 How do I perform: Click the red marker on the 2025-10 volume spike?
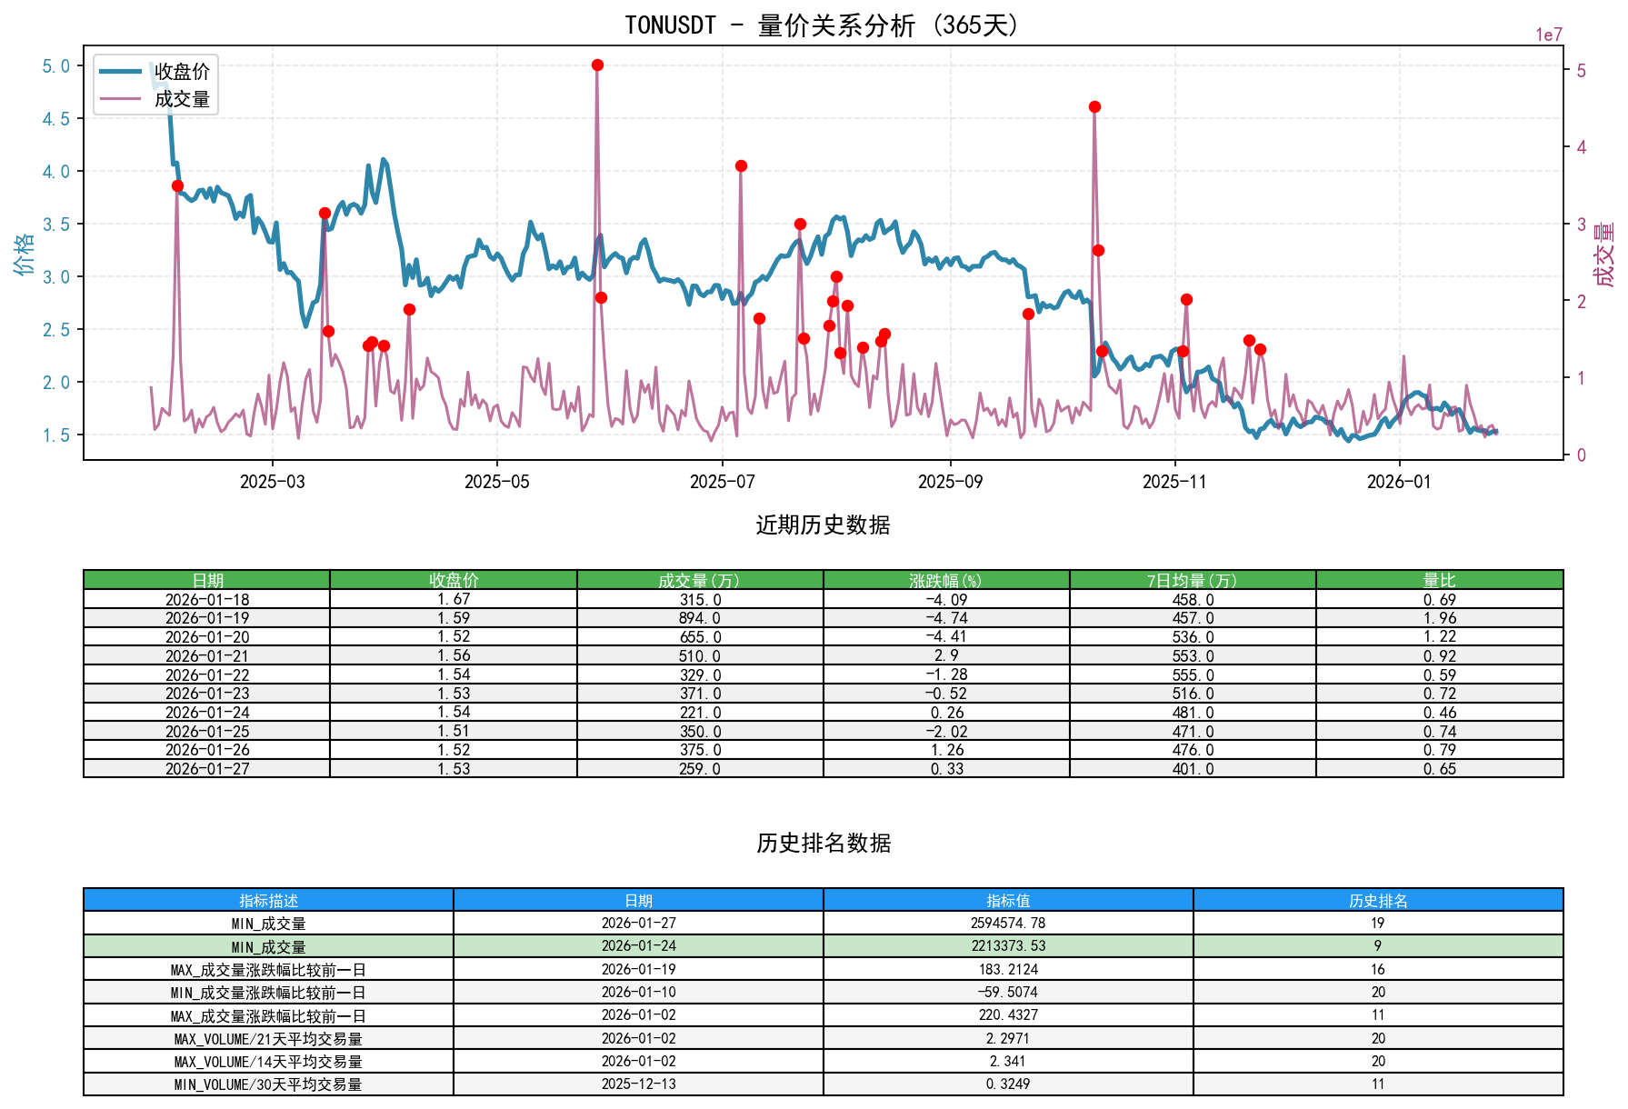(1095, 106)
